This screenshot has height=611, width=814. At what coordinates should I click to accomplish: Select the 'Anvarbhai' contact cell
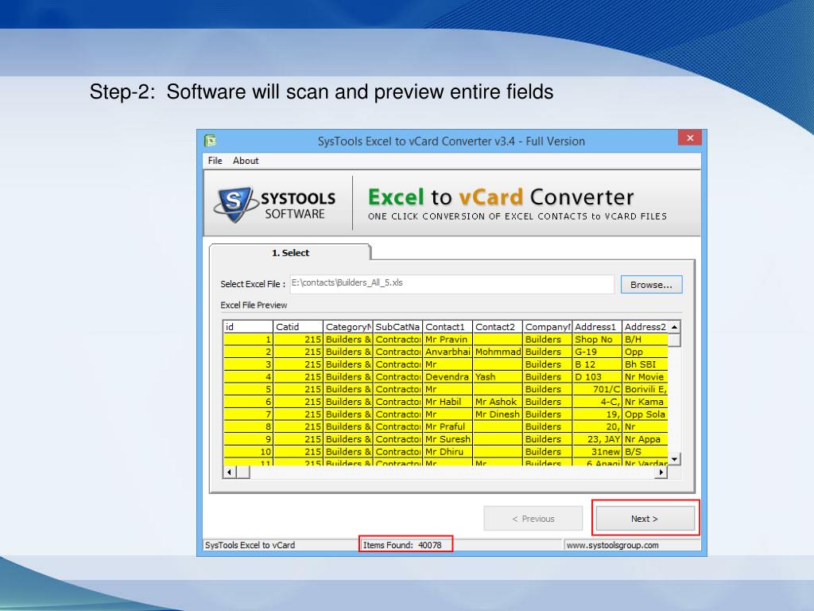pyautogui.click(x=448, y=352)
